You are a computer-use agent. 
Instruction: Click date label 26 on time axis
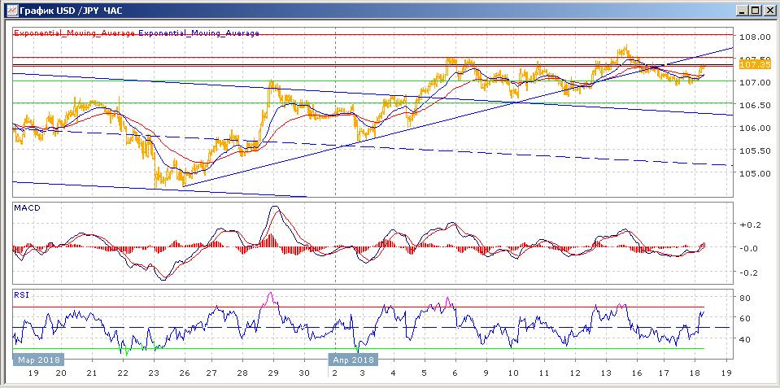[184, 373]
